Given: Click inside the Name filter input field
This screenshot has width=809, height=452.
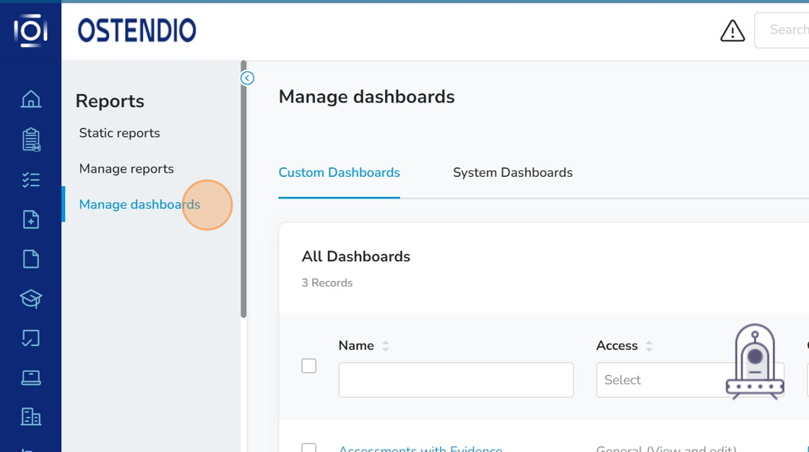Looking at the screenshot, I should [x=455, y=380].
